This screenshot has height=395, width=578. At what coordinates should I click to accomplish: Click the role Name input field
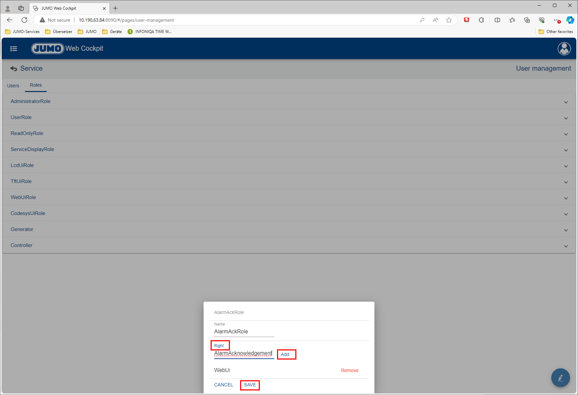point(244,331)
